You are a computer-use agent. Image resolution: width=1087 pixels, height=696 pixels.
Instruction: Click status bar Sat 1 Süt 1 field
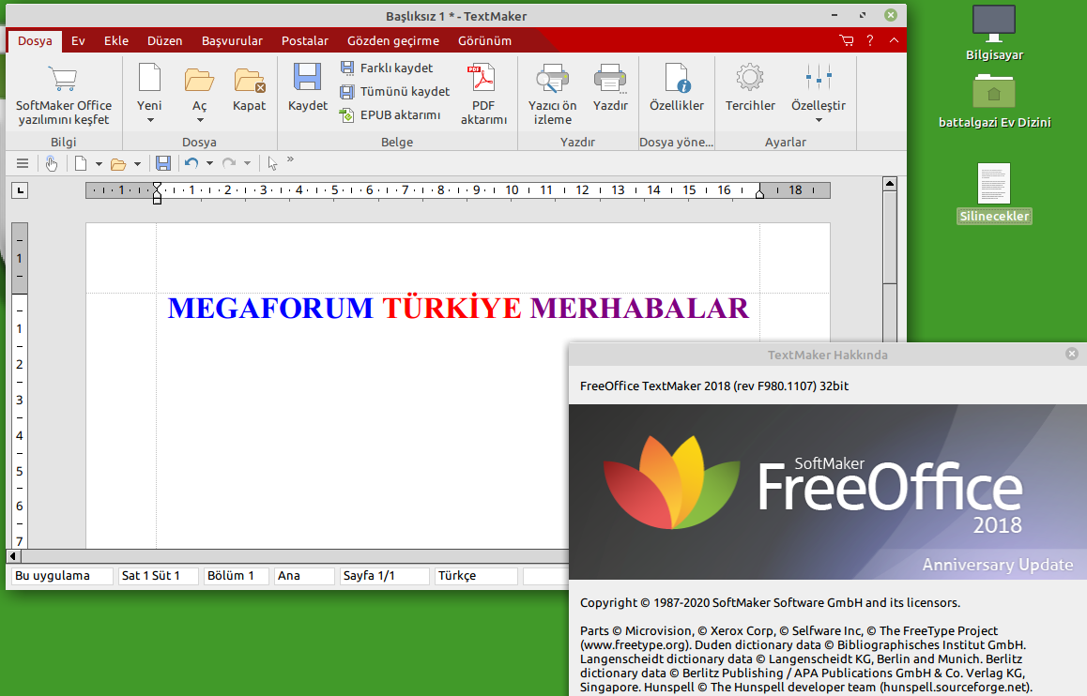158,576
